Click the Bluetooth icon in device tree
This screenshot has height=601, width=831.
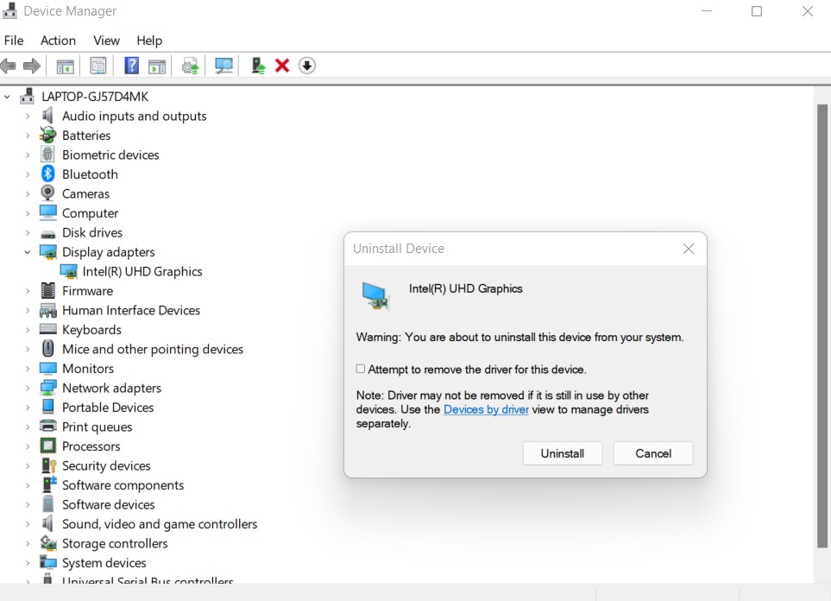click(x=48, y=174)
